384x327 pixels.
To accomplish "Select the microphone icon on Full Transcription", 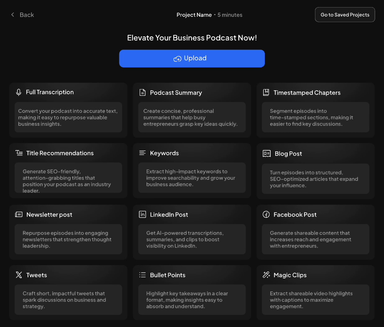I will coord(19,92).
